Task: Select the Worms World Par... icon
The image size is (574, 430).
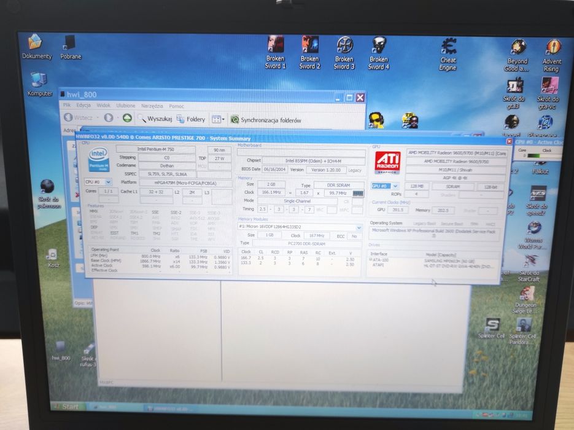Action: click(533, 235)
